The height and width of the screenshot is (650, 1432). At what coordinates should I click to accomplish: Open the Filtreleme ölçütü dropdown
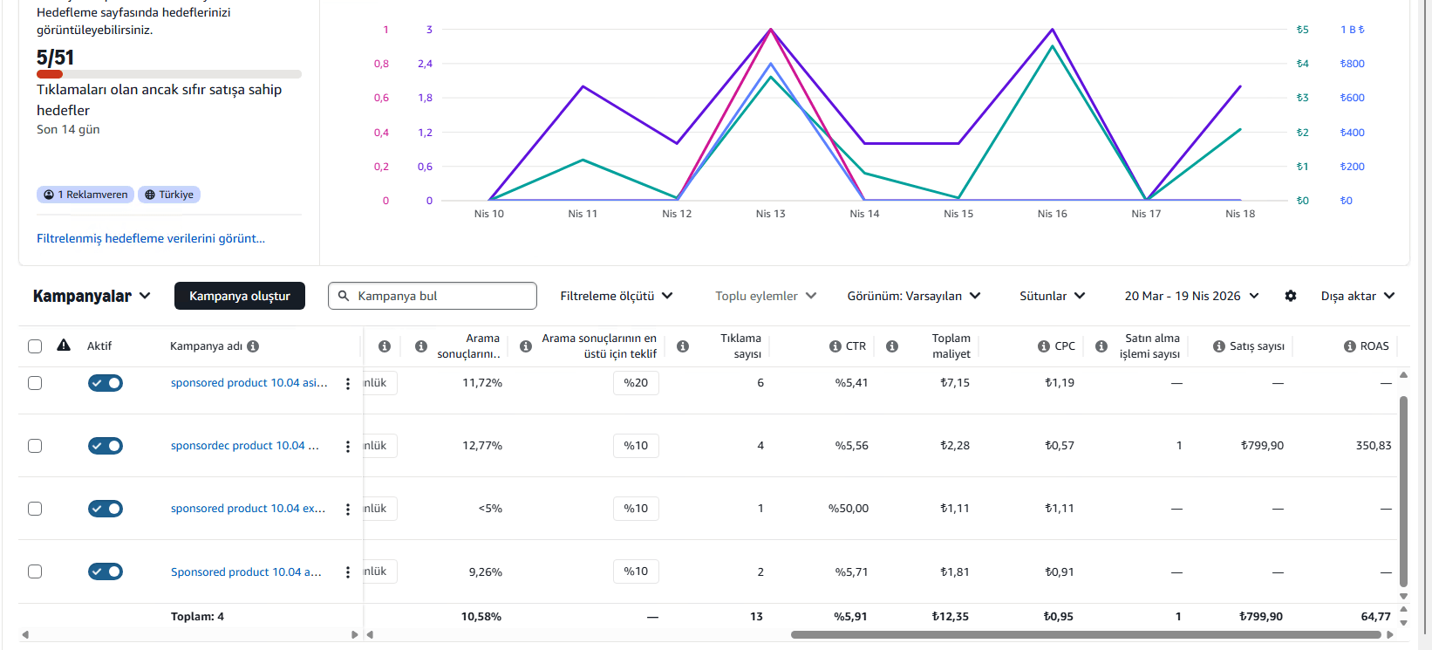pos(617,296)
